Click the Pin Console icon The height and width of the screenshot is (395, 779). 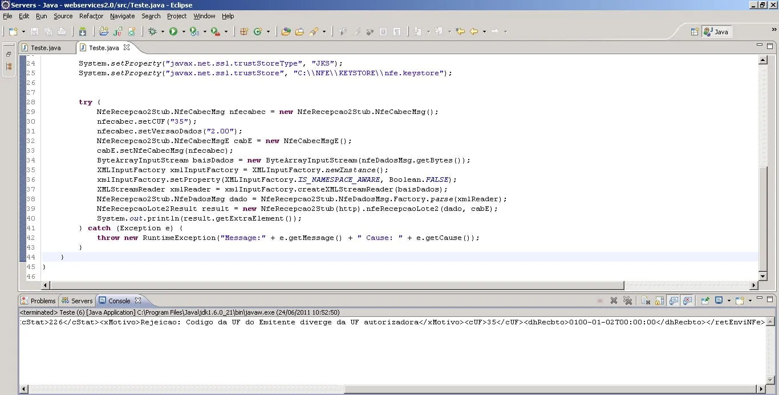pos(705,300)
